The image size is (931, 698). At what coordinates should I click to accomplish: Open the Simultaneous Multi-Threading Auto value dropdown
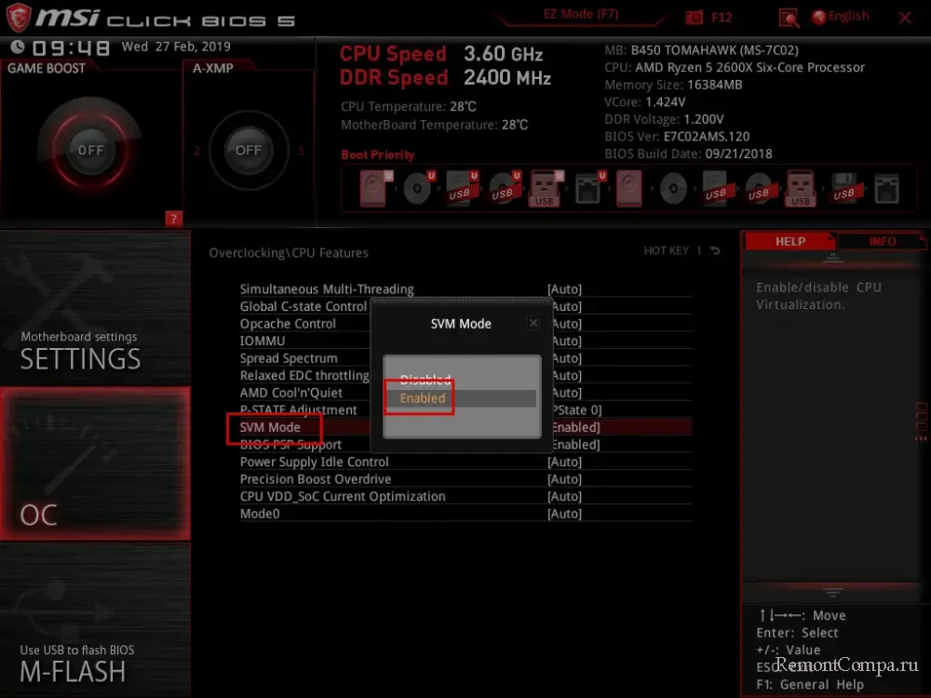(x=565, y=289)
